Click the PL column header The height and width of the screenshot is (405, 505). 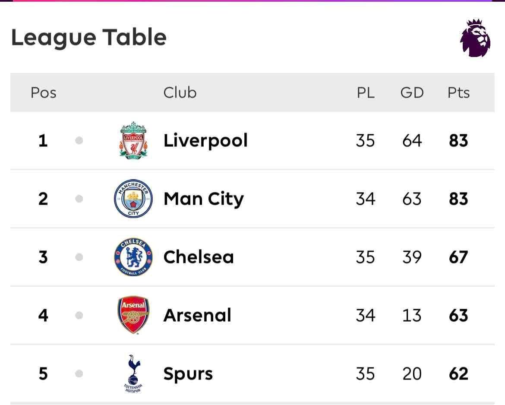tap(366, 93)
